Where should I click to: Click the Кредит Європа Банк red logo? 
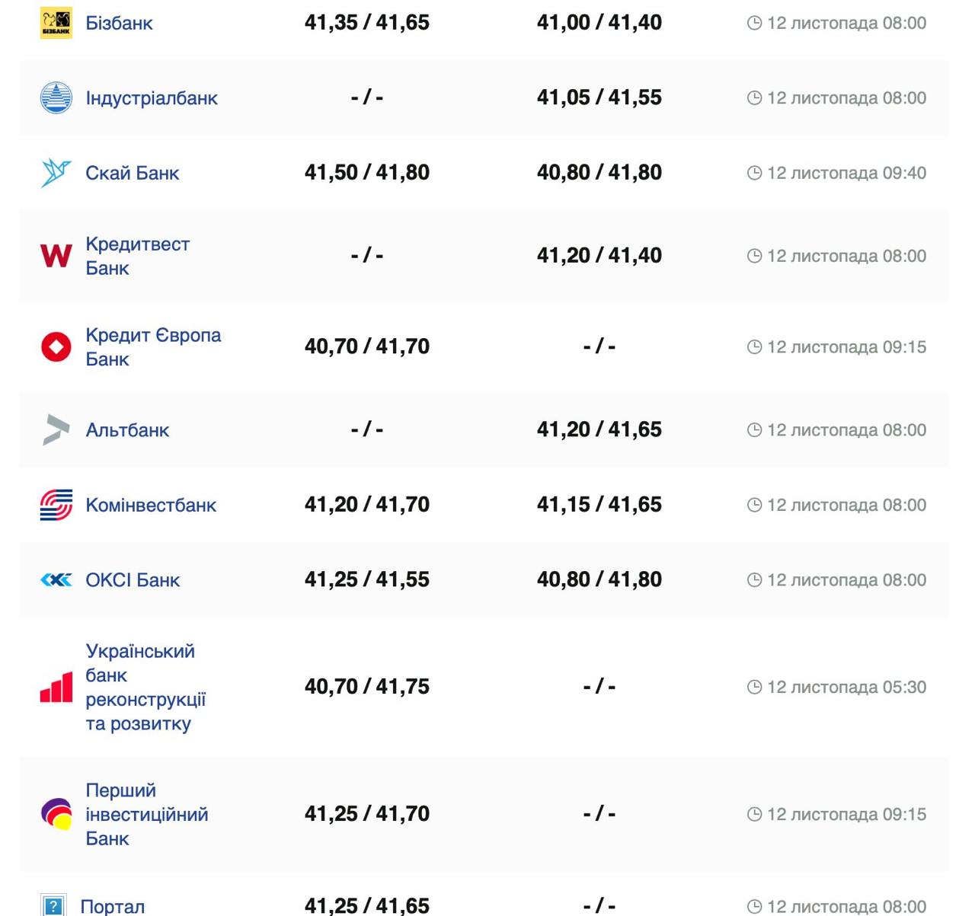pyautogui.click(x=56, y=346)
